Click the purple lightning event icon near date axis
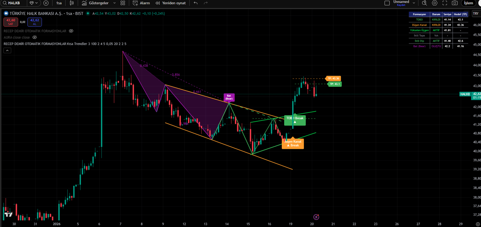Image resolution: width=481 pixels, height=227 pixels. click(316, 217)
